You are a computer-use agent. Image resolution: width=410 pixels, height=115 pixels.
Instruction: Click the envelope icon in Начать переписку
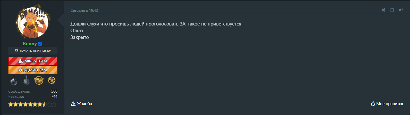17,51
